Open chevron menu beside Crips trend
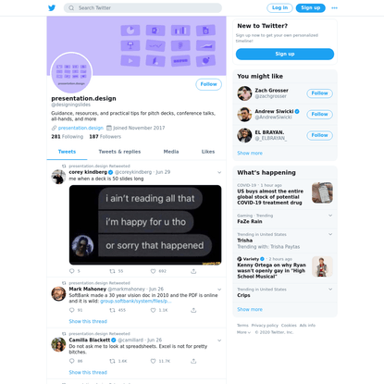This screenshot has width=384, height=384. pyautogui.click(x=330, y=289)
